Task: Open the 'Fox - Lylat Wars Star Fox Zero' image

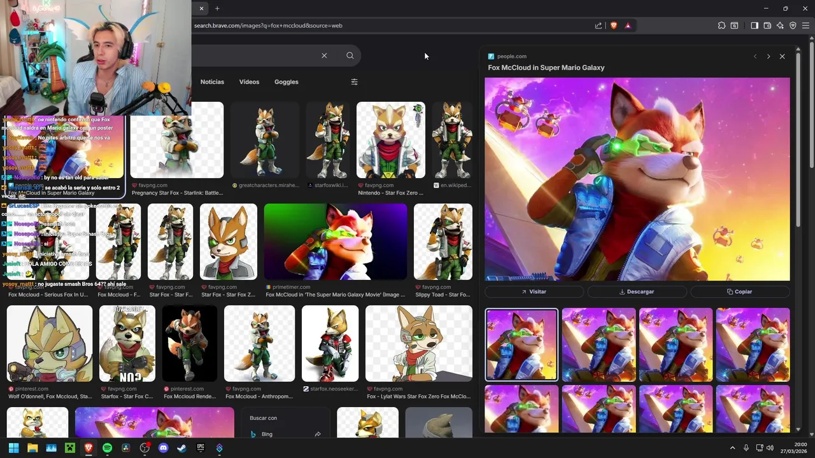Action: click(419, 343)
